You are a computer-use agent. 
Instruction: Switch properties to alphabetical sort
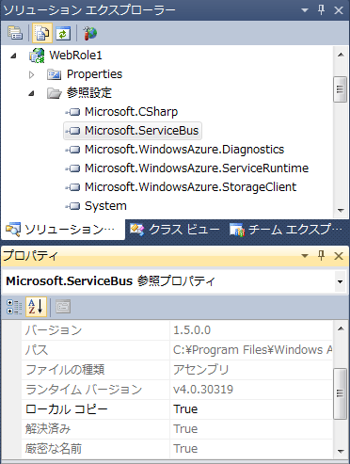click(36, 307)
